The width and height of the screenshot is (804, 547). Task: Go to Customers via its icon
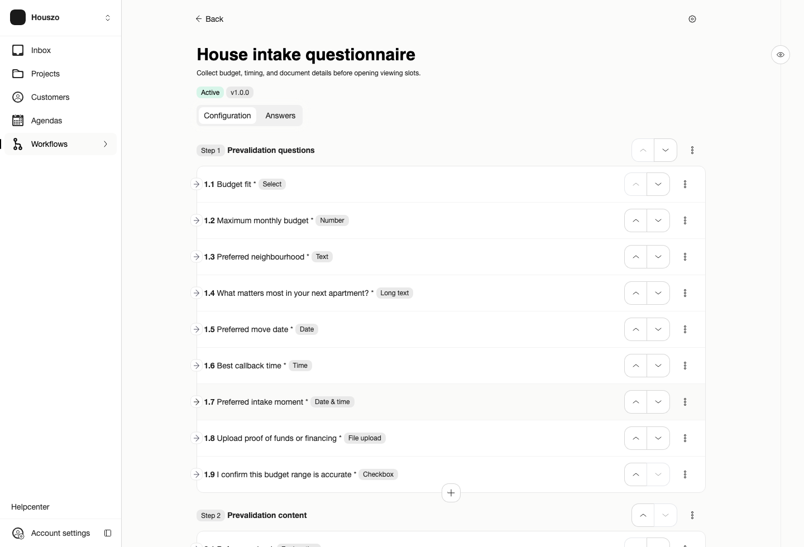18,97
